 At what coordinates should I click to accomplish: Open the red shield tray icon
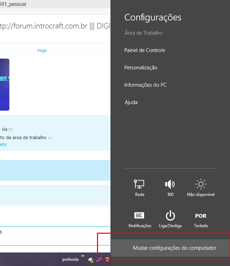[x=107, y=259]
